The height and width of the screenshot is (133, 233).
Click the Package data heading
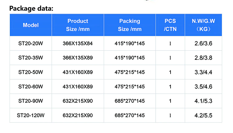click(x=31, y=8)
